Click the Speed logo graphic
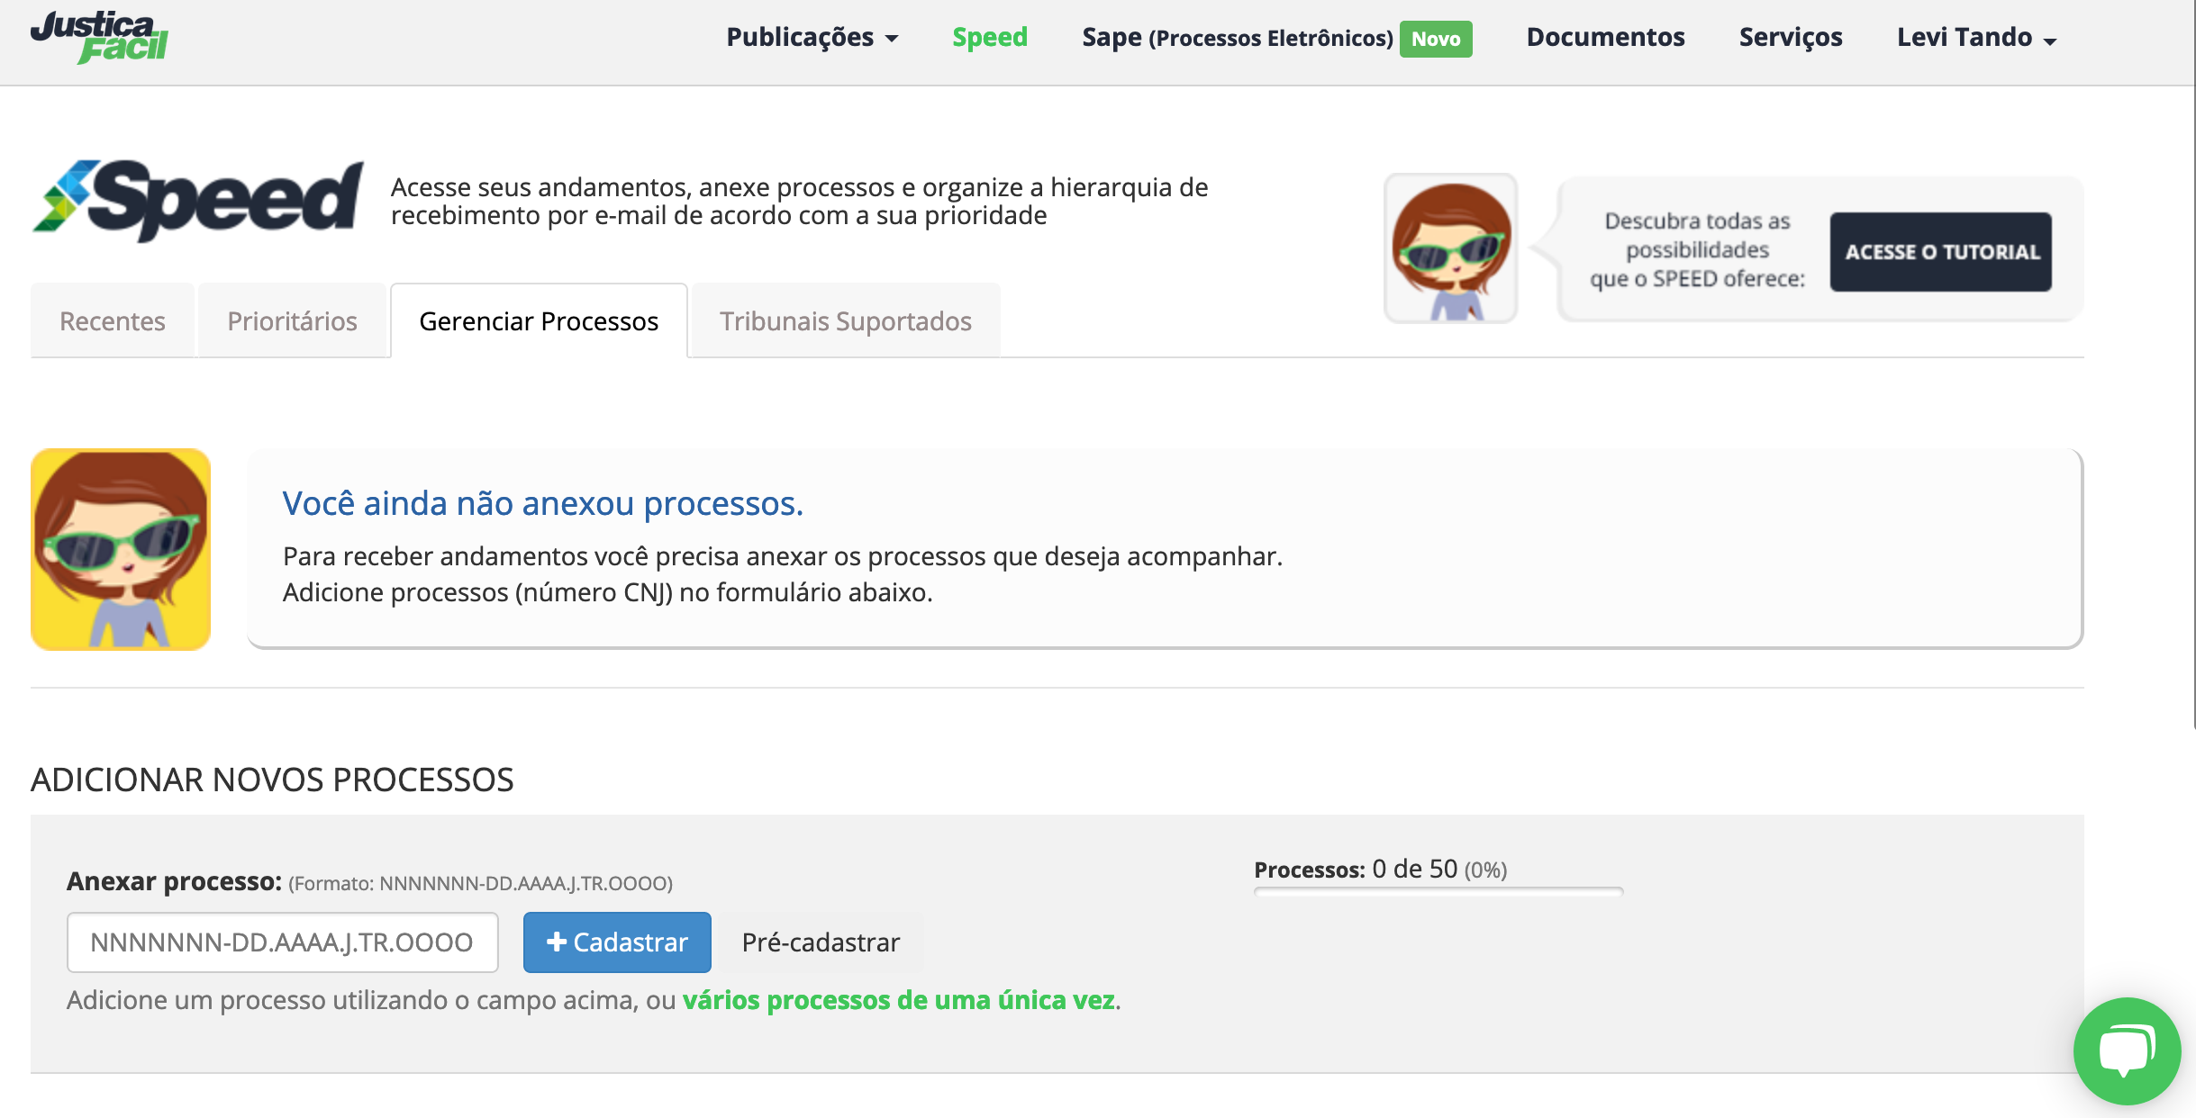This screenshot has width=2196, height=1118. tap(198, 200)
